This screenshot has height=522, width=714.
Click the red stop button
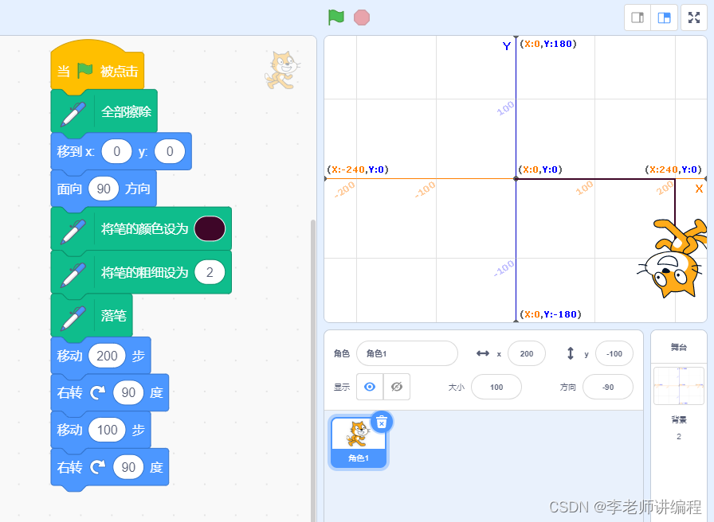click(x=362, y=18)
